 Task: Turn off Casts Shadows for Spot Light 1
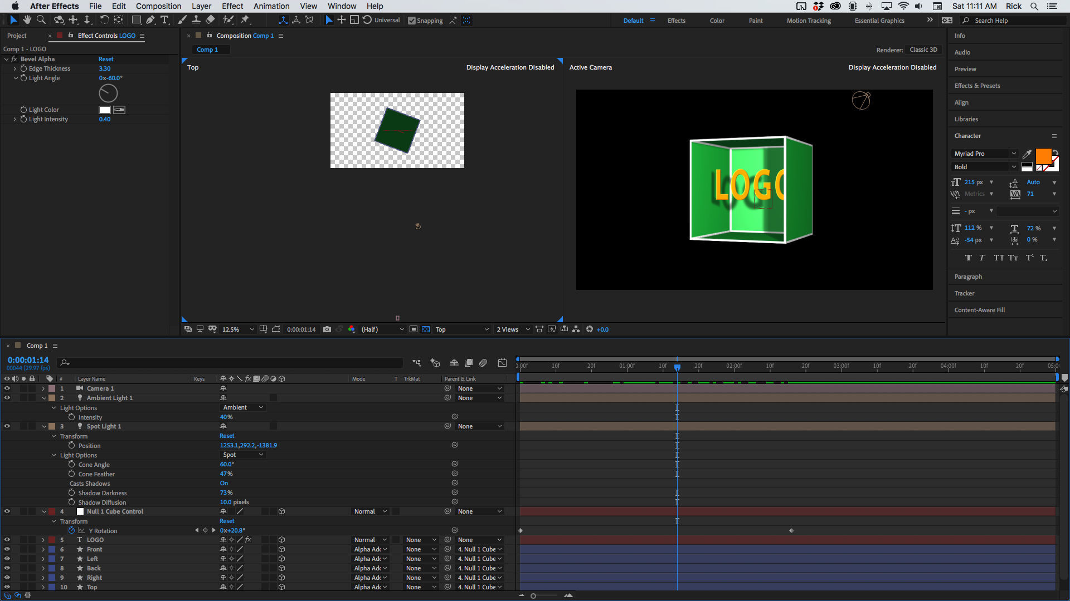(x=224, y=483)
